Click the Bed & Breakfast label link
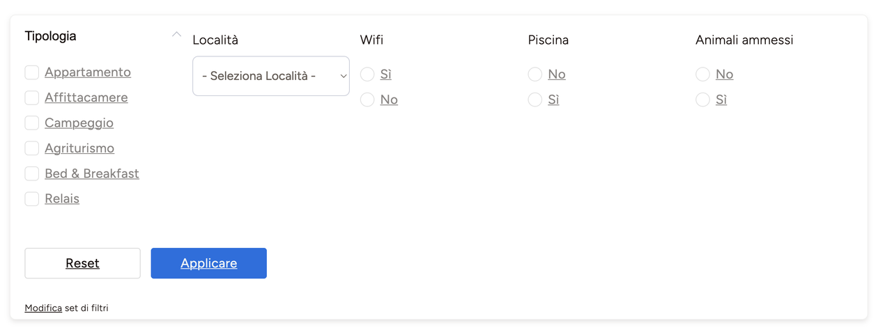This screenshot has height=330, width=892. [92, 173]
